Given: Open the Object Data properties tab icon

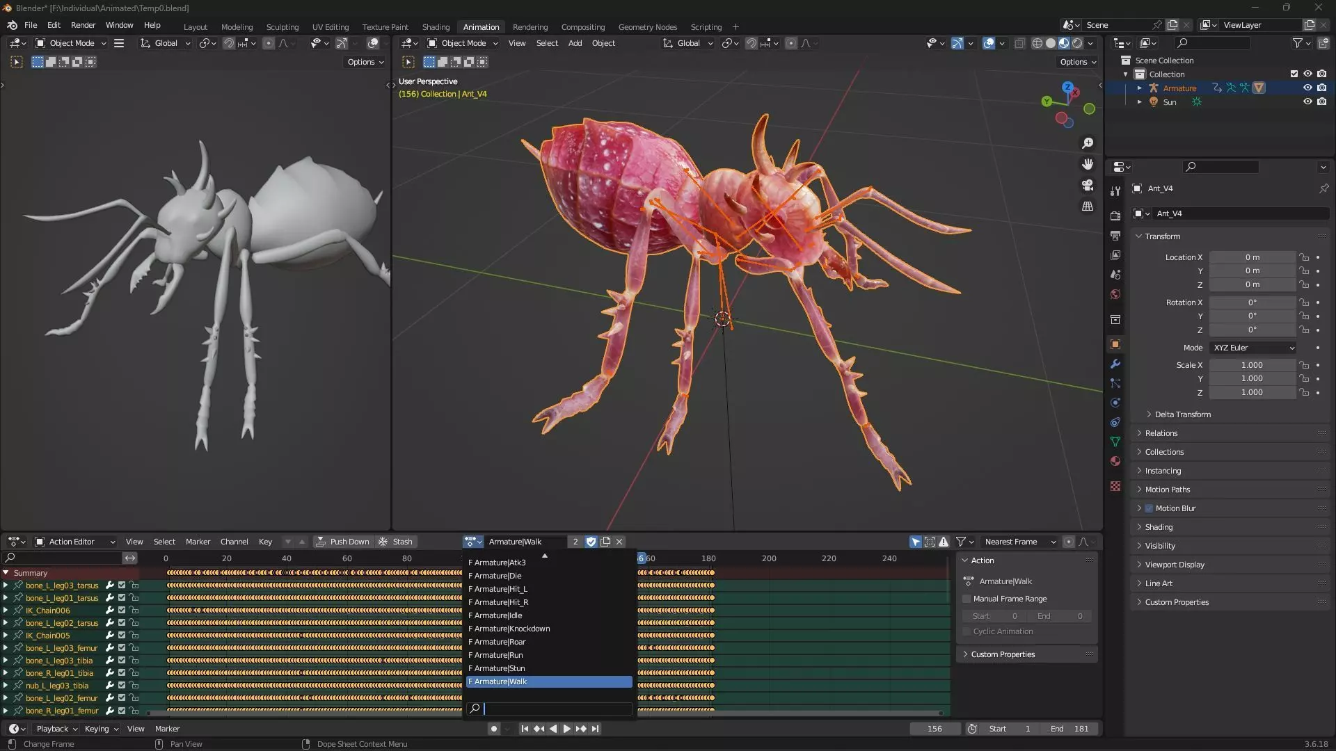Looking at the screenshot, I should [x=1115, y=442].
